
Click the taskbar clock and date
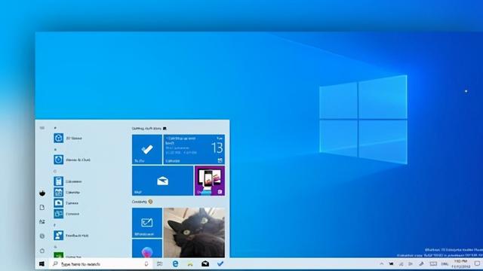coord(461,264)
